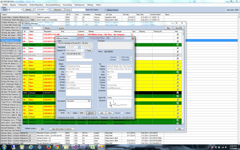Check the Client Copy checkbox

coord(131,57)
